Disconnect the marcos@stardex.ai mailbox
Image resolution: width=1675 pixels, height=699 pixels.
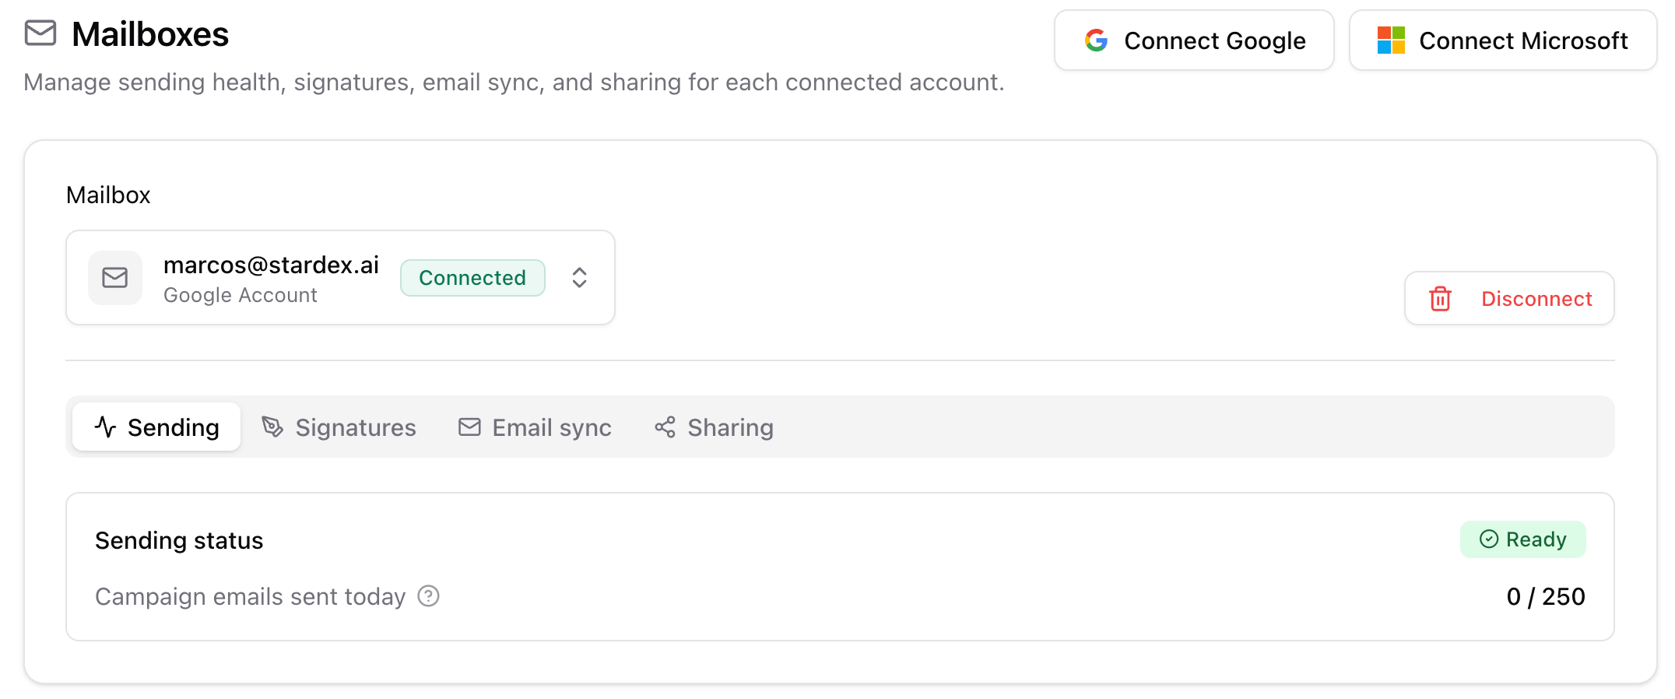[1509, 298]
